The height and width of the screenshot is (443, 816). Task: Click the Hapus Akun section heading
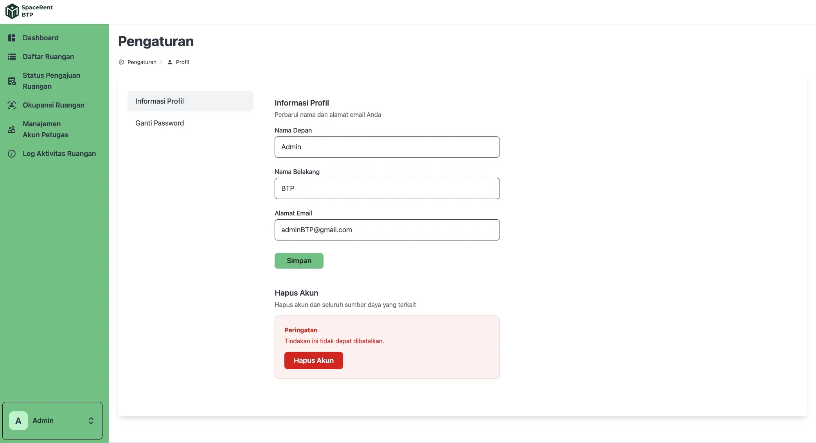click(297, 293)
